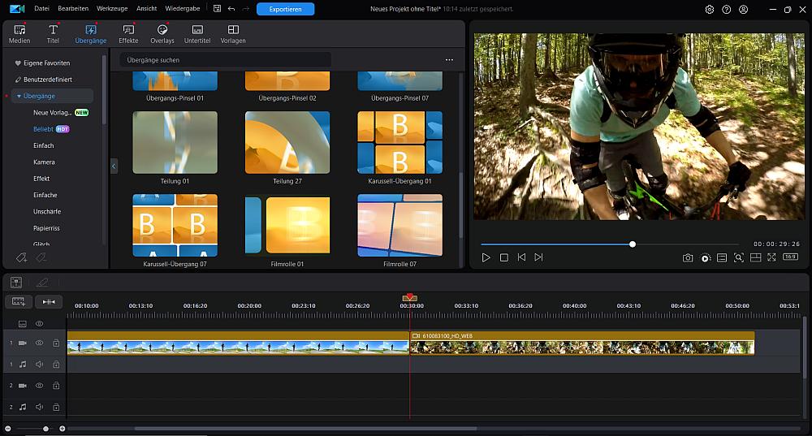Hide video track 1 with eye icon

coord(39,343)
